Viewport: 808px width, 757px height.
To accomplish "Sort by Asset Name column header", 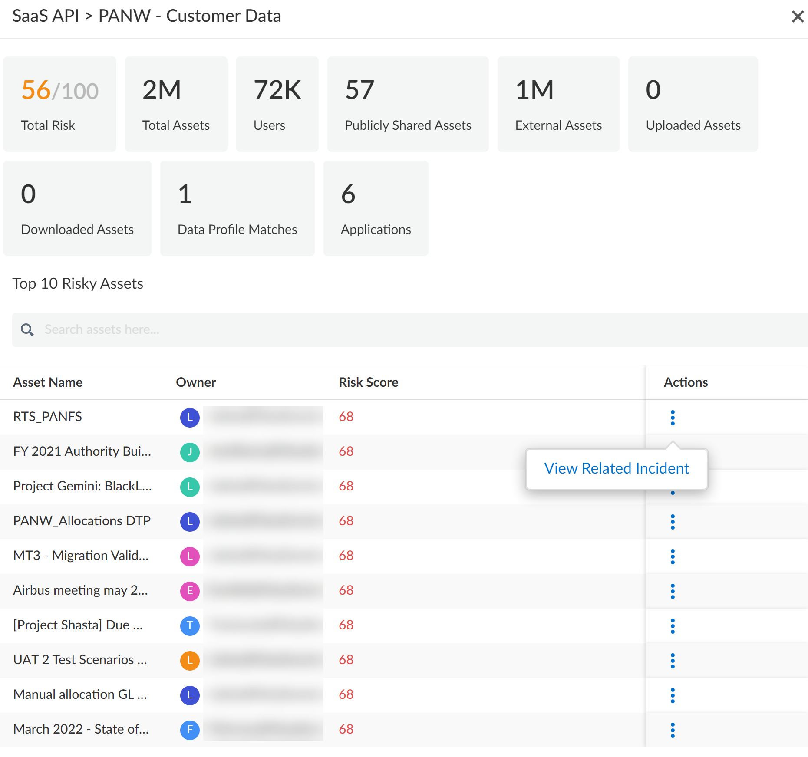I will tap(48, 382).
